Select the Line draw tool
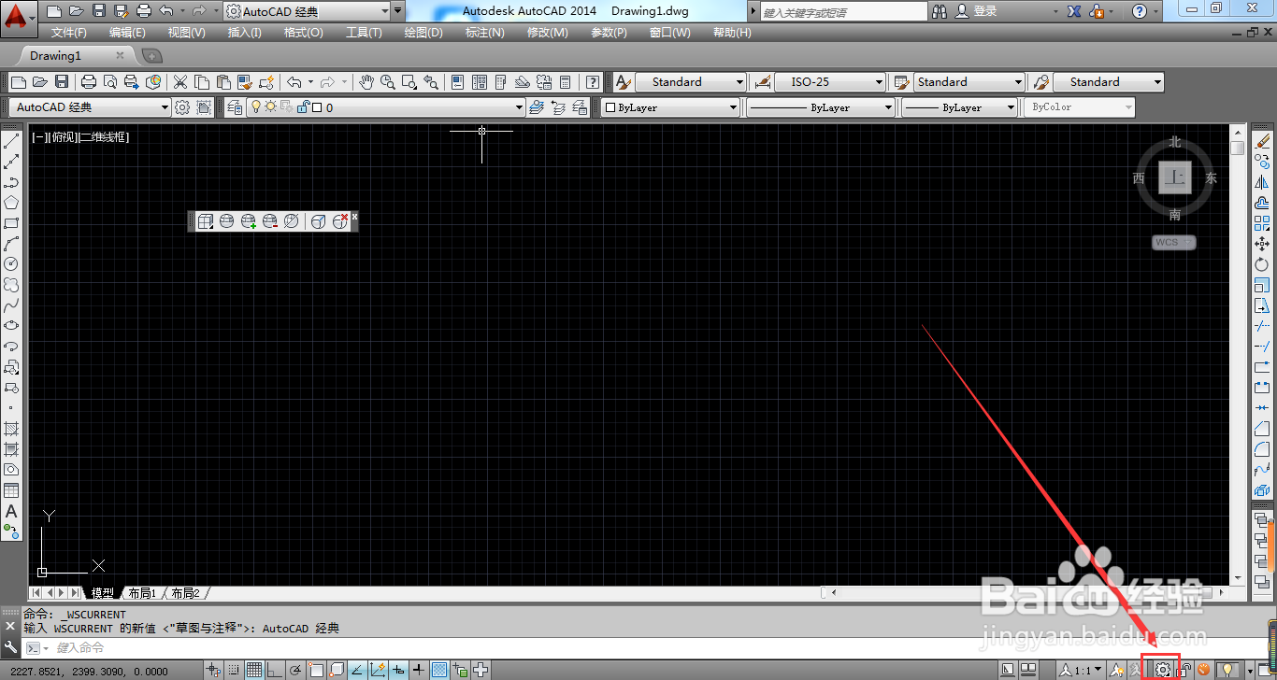The image size is (1277, 680). pyautogui.click(x=11, y=143)
